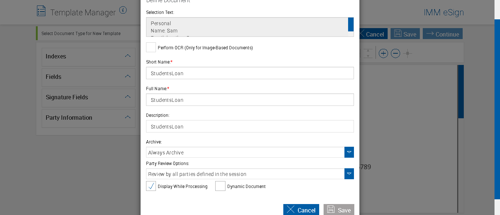Enable Perform OCR checkbox
Image resolution: width=500 pixels, height=215 pixels.
pyautogui.click(x=151, y=47)
